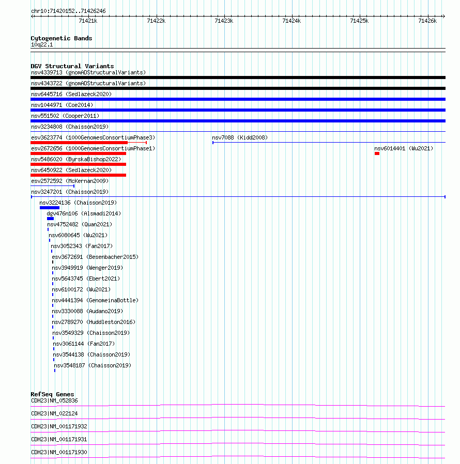460x464 pixels.
Task: Select variant nsv6080645 (Wu2021)
Action: (x=78, y=235)
